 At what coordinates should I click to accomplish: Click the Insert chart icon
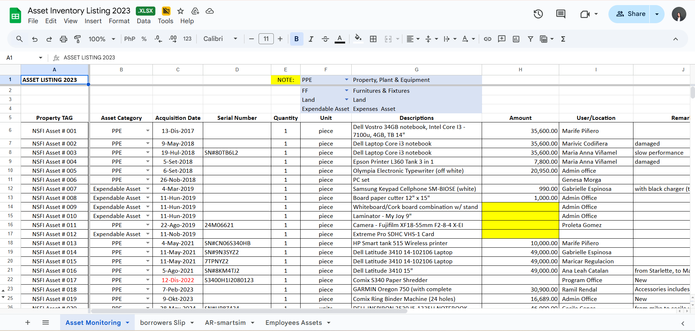516,39
